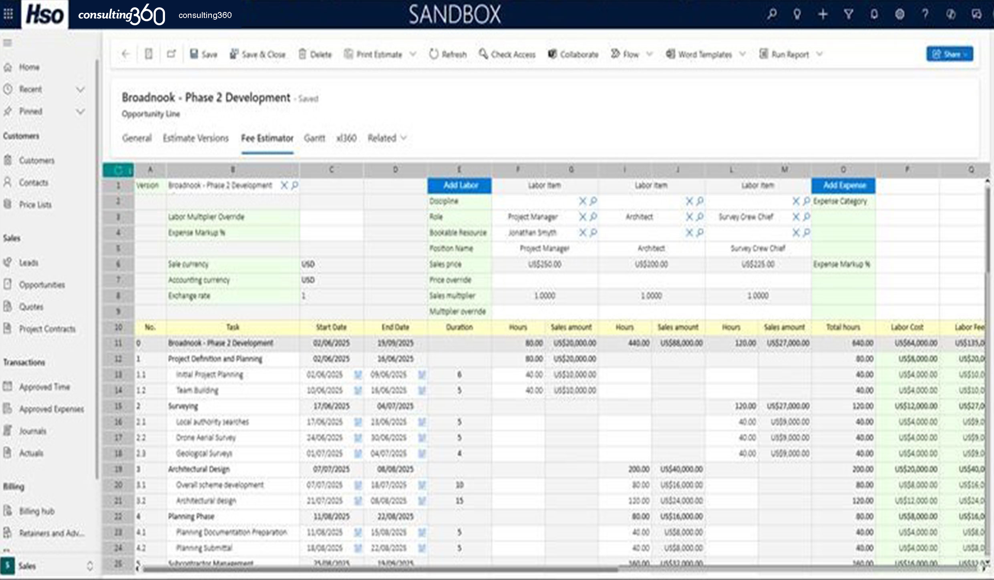
Task: Open Approved Time in sidebar
Action: click(x=44, y=387)
